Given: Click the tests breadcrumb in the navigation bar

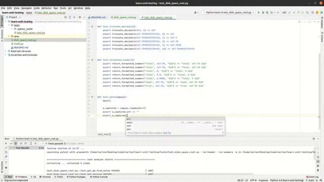Looking at the screenshot, I should [29, 13].
